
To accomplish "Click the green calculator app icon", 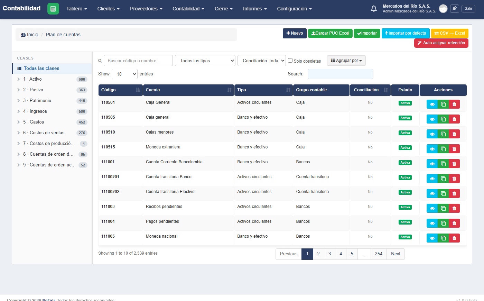I will point(53,9).
